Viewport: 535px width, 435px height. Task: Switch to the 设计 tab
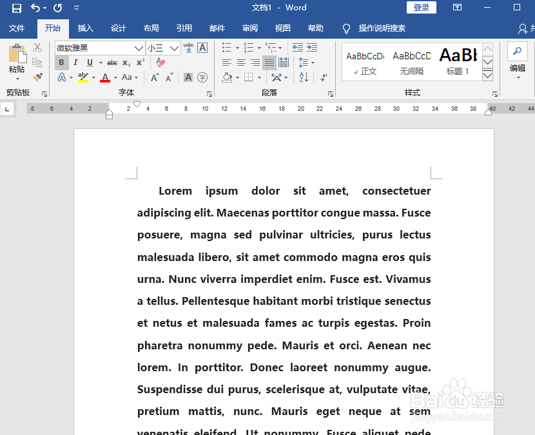point(118,28)
